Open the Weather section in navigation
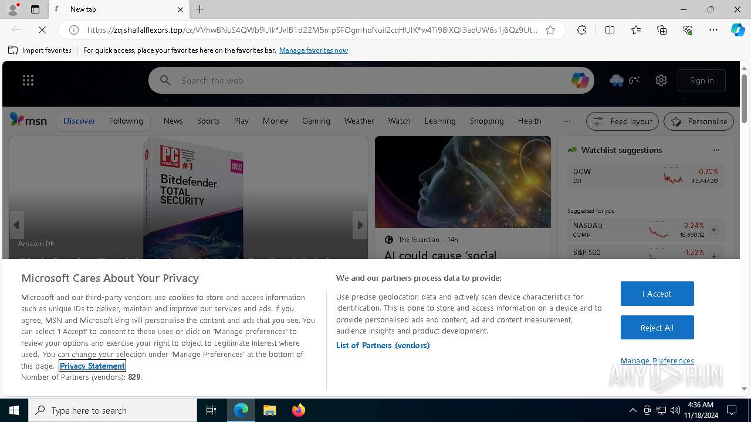Image resolution: width=751 pixels, height=422 pixels. (x=359, y=121)
